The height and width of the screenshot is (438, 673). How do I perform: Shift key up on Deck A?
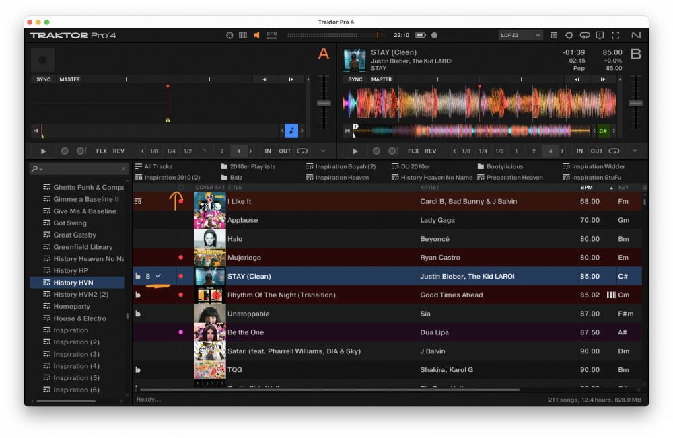pos(302,131)
